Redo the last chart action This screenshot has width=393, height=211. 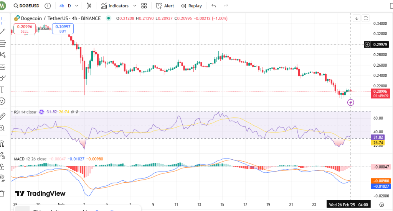pyautogui.click(x=226, y=6)
